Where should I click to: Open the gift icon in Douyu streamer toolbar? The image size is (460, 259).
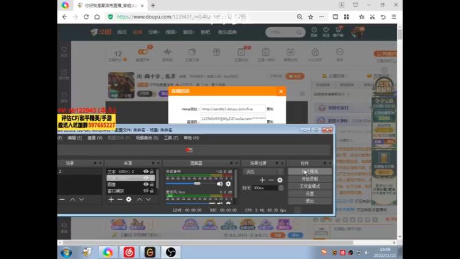coord(217,52)
